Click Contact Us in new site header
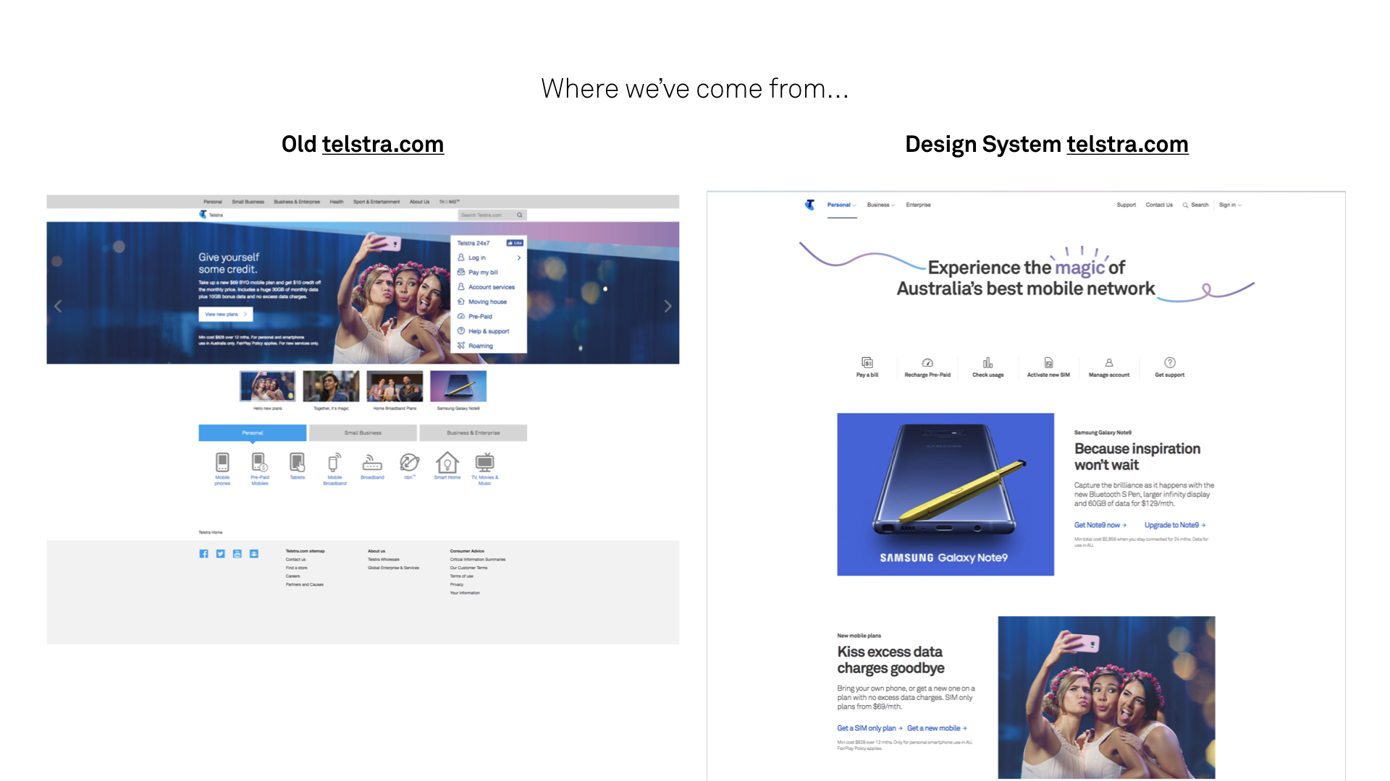This screenshot has width=1390, height=781. coord(1159,205)
